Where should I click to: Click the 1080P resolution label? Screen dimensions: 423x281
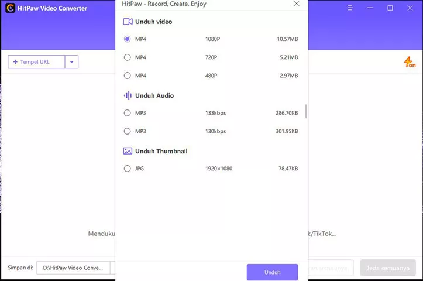(212, 39)
